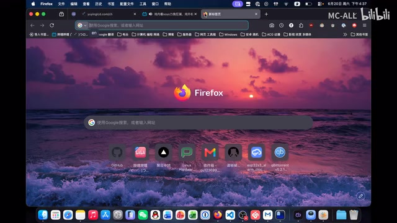This screenshot has height=223, width=397.
Task: Open history via the clock icon
Action: [281, 25]
